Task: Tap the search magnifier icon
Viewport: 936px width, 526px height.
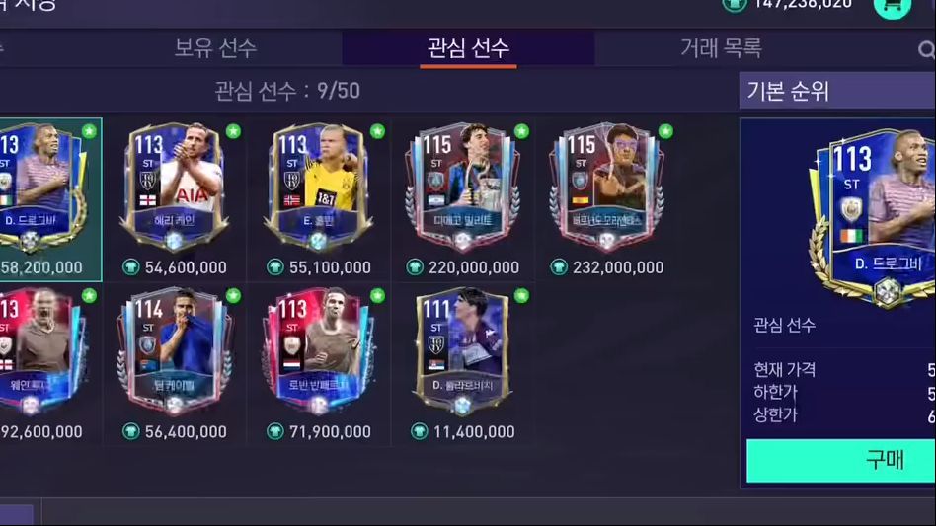Action: (926, 50)
